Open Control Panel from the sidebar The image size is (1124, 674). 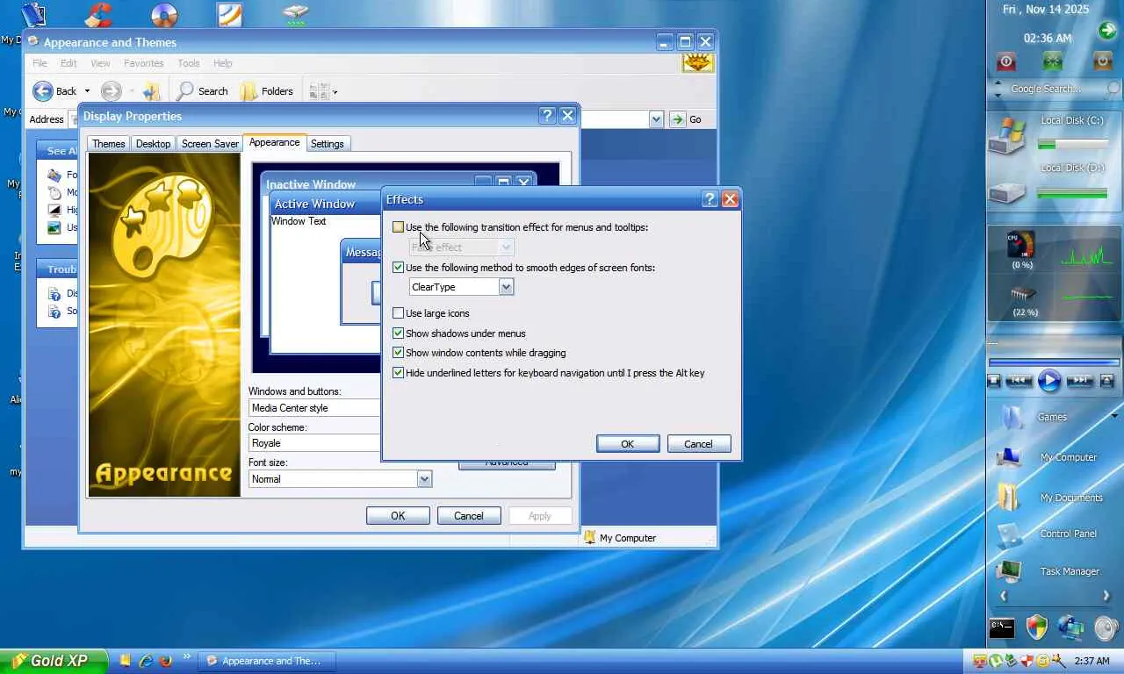point(1068,534)
